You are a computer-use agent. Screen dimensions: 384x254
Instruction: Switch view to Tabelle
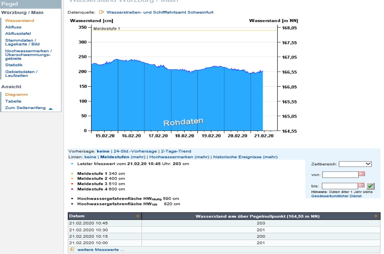[13, 101]
